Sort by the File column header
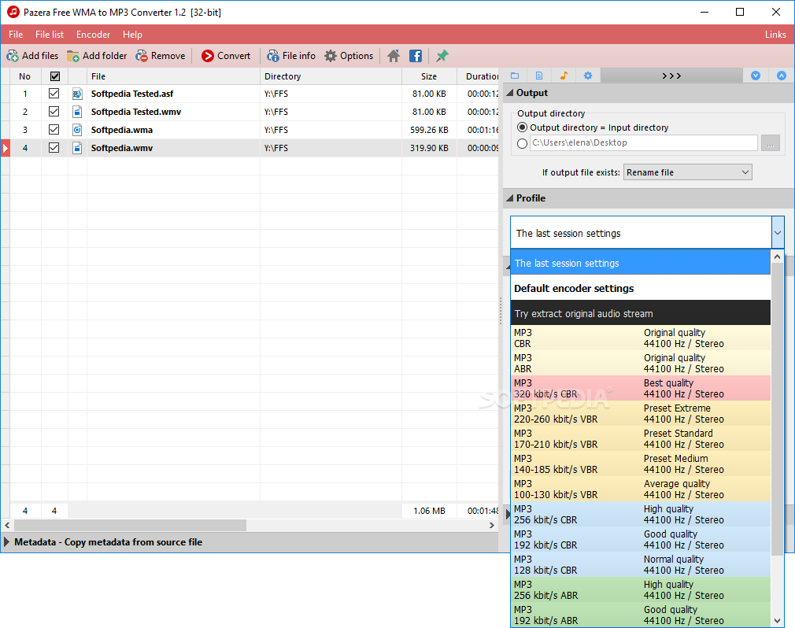Image resolution: width=795 pixels, height=628 pixels. pyautogui.click(x=173, y=76)
